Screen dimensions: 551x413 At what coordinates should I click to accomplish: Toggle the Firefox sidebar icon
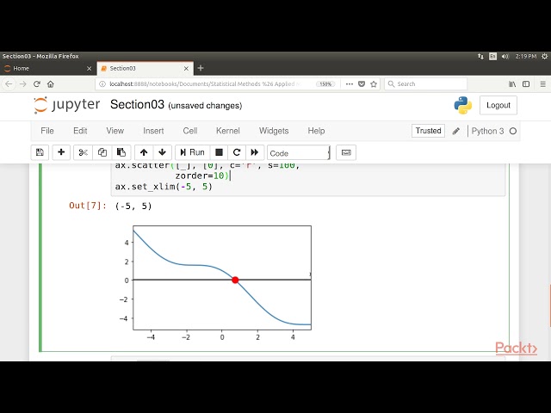(x=526, y=84)
